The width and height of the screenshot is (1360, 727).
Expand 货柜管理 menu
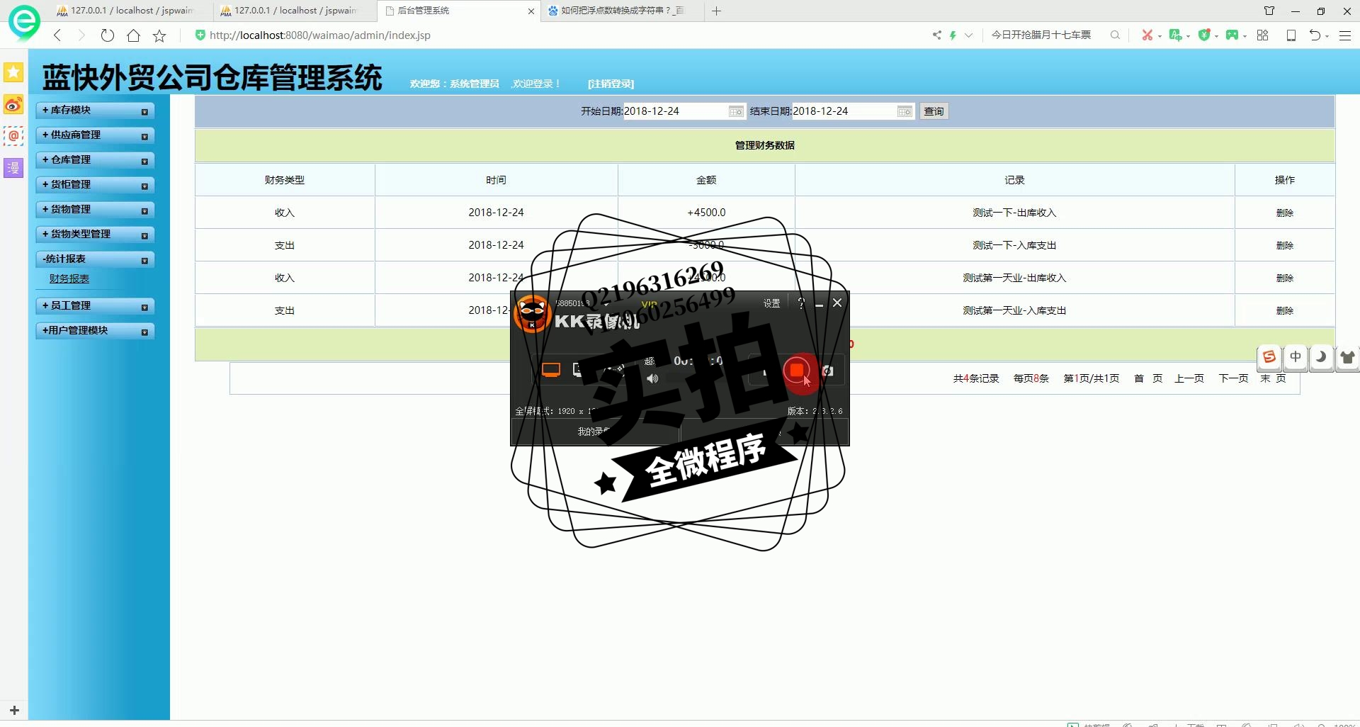click(x=95, y=185)
